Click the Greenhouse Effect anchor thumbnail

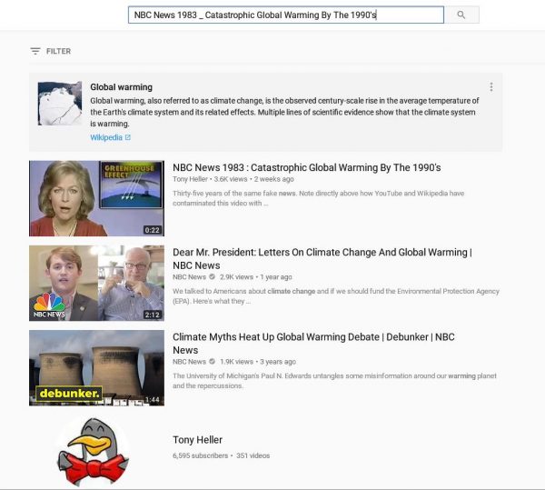96,198
